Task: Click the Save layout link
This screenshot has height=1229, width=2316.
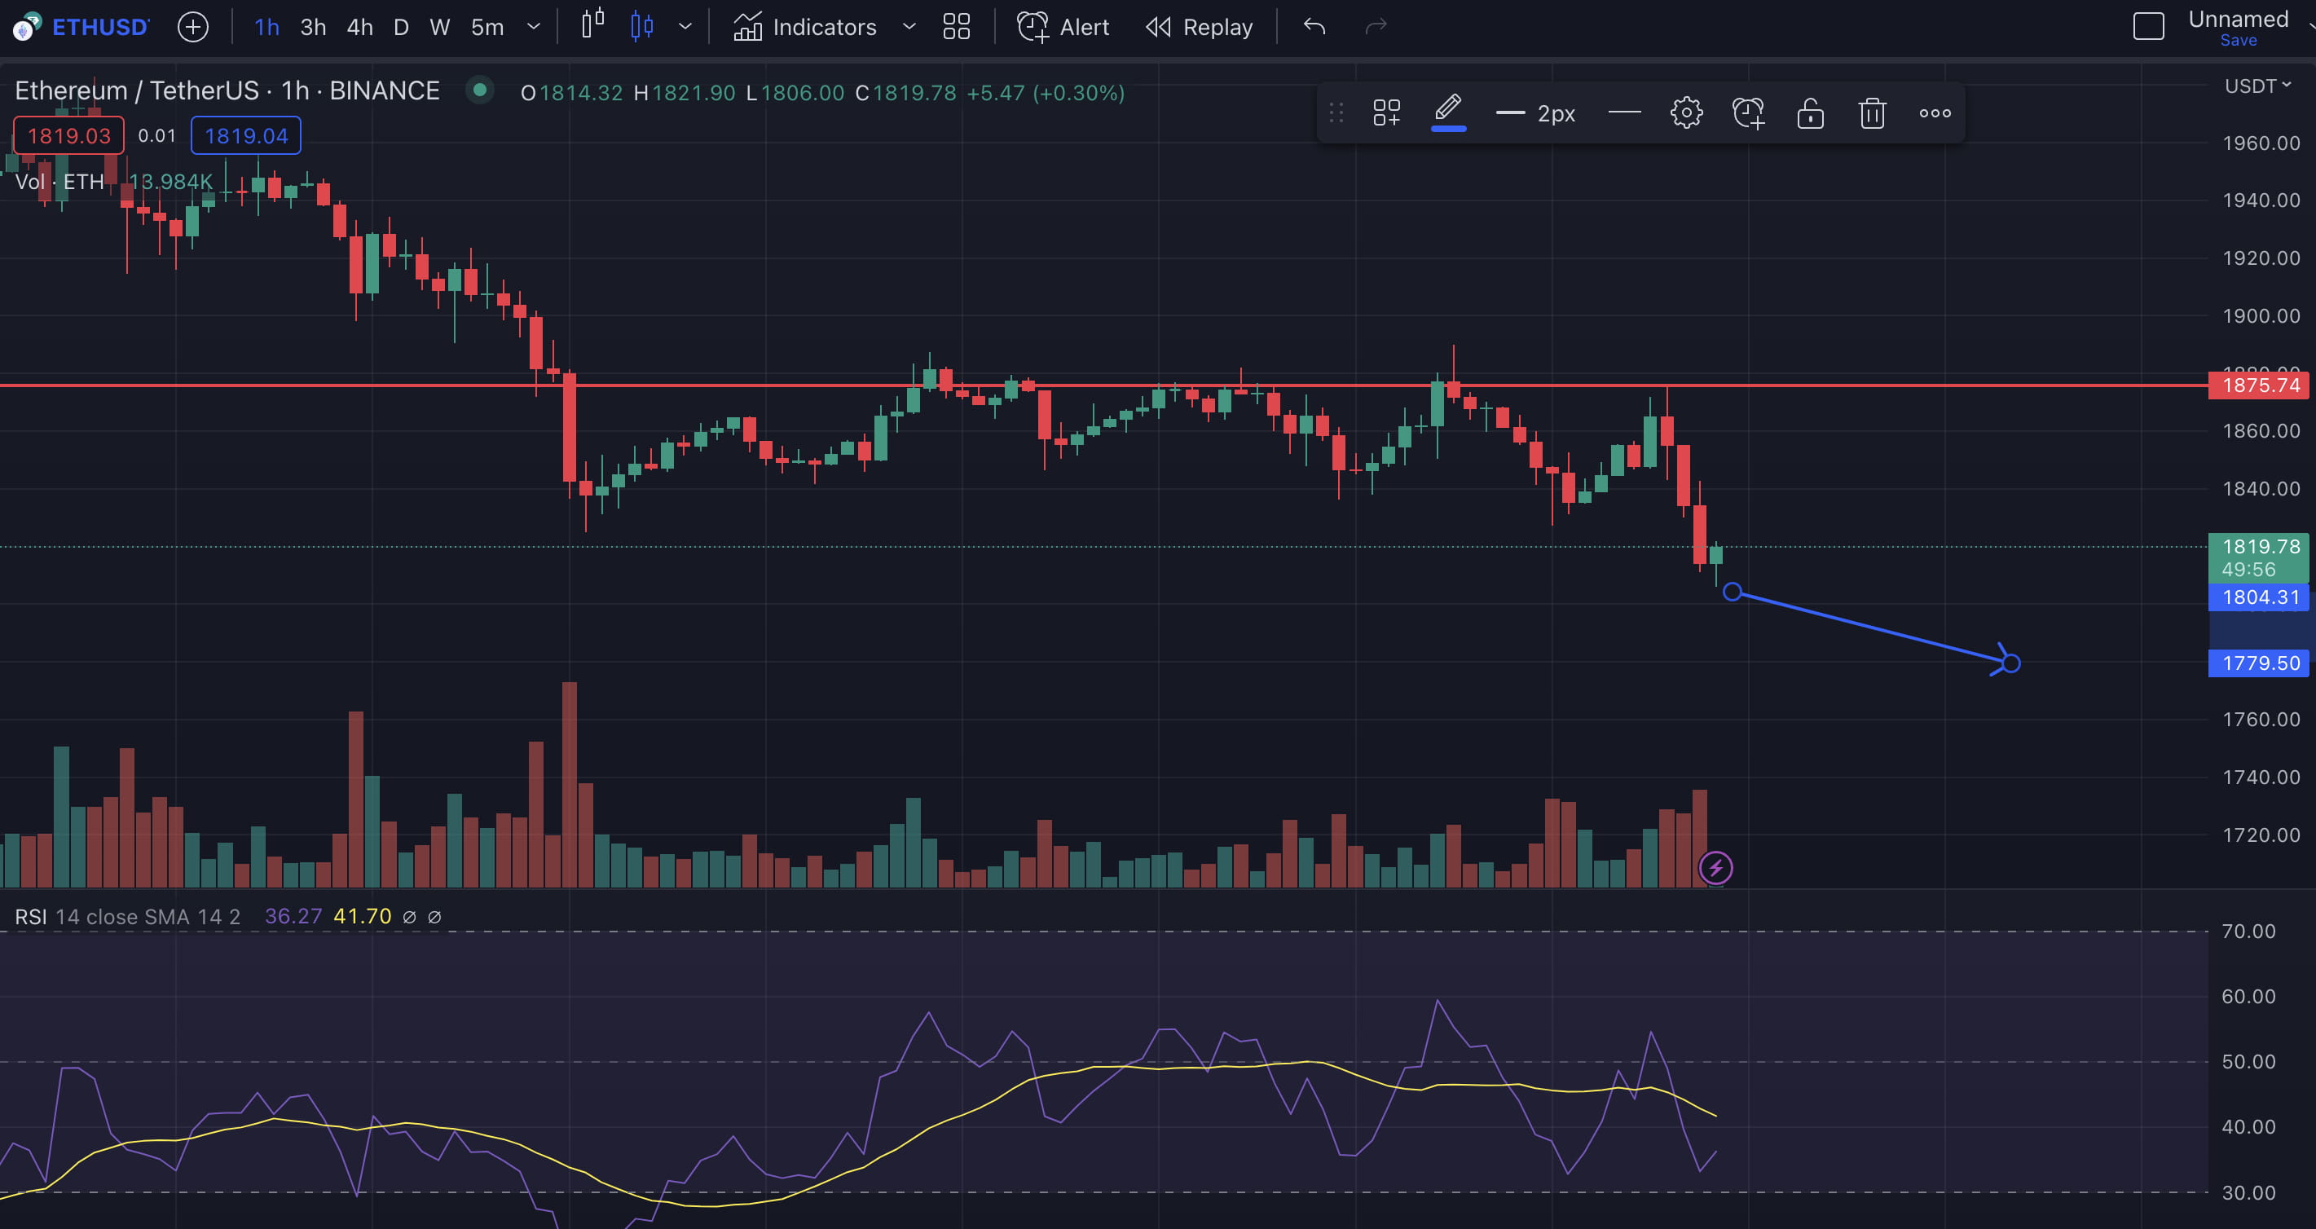Action: click(2238, 41)
